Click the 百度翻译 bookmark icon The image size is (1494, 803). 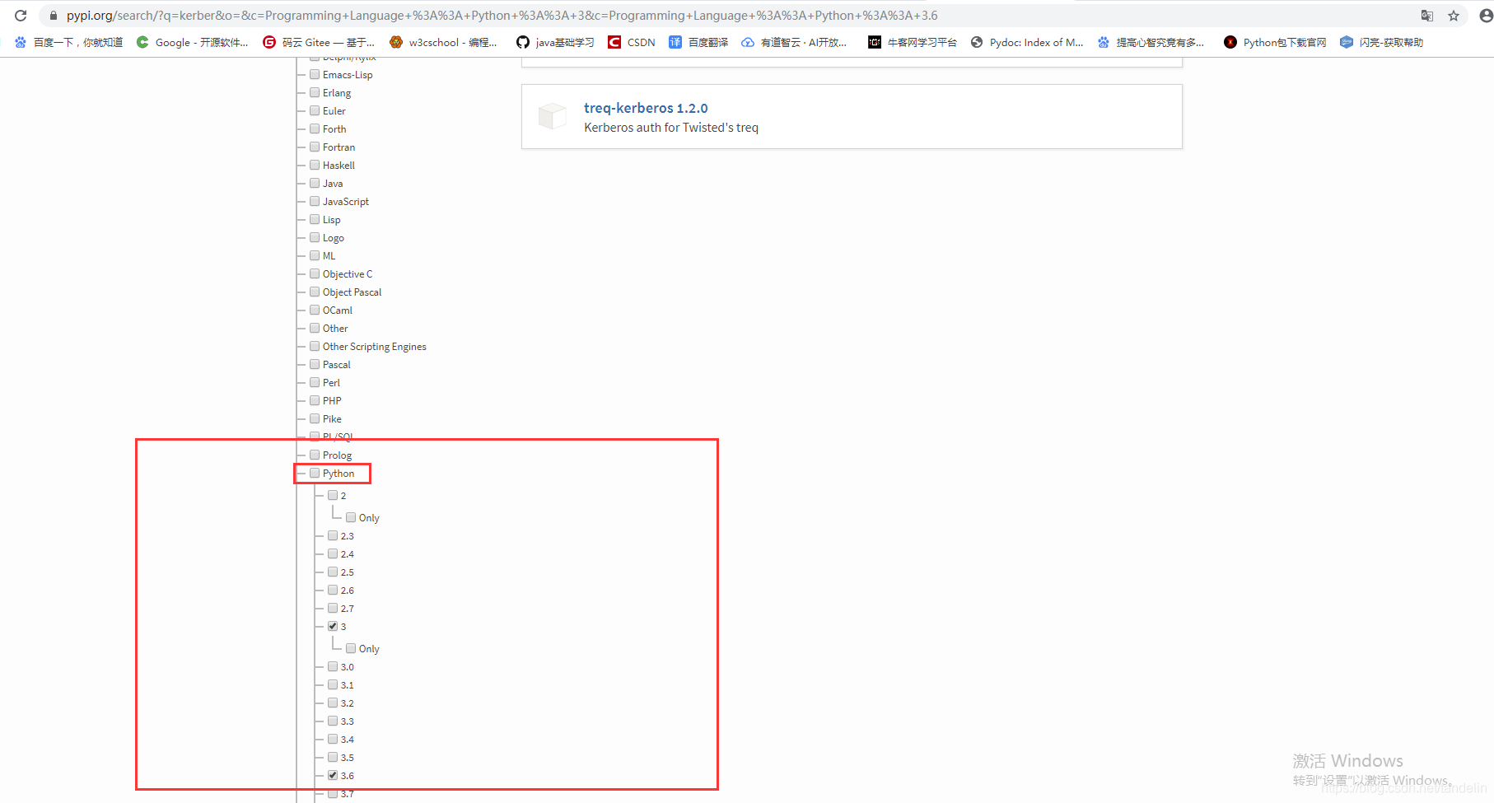[675, 42]
